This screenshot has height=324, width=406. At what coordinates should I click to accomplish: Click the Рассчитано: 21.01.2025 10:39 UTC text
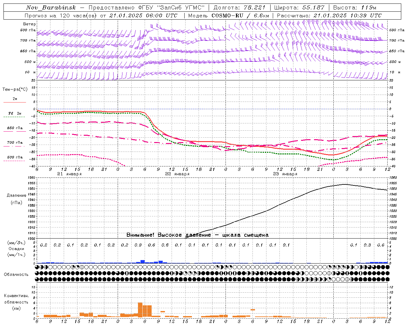pyautogui.click(x=330, y=16)
